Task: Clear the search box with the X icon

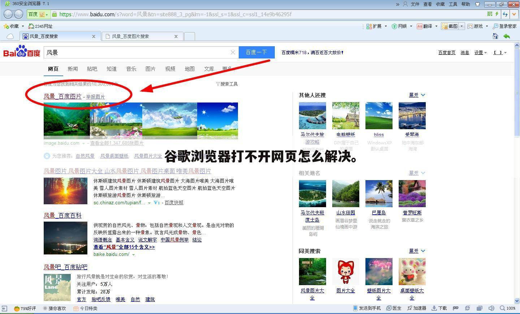Action: [x=233, y=52]
